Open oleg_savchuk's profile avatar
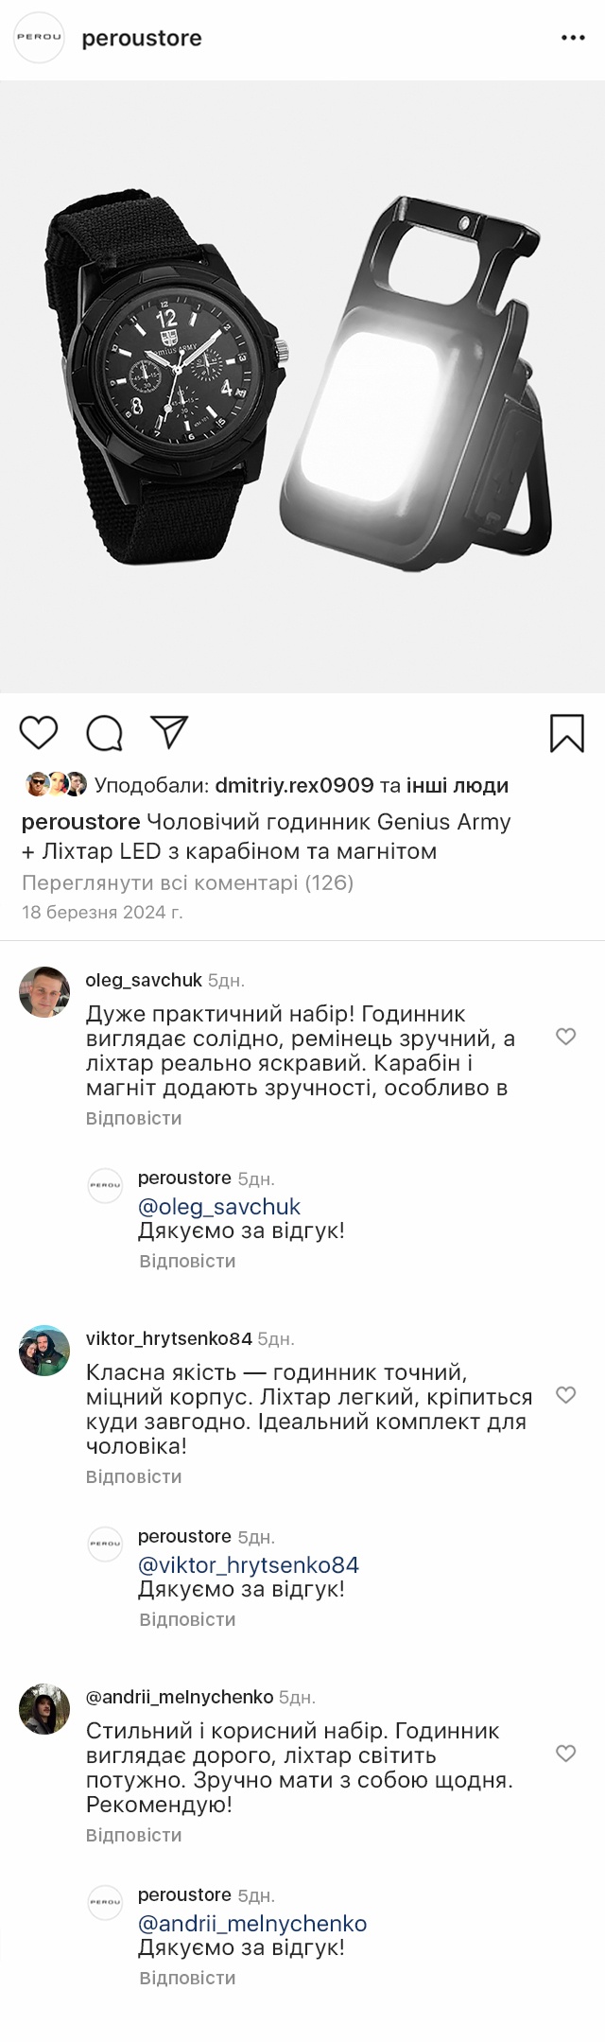Screen dimensions: 605x2042 pos(44,992)
